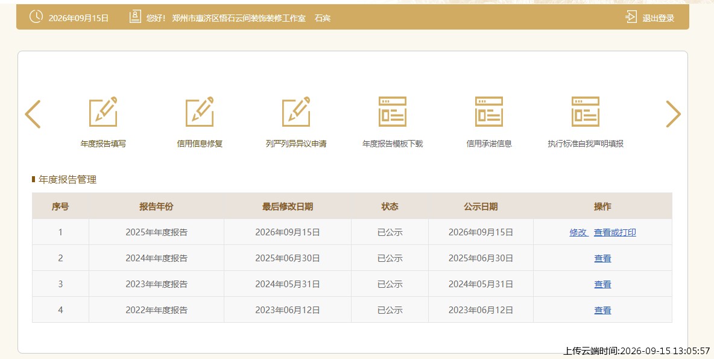This screenshot has height=359, width=714.
Task: Select the 执行标准自我声明填报 label
Action: click(586, 144)
